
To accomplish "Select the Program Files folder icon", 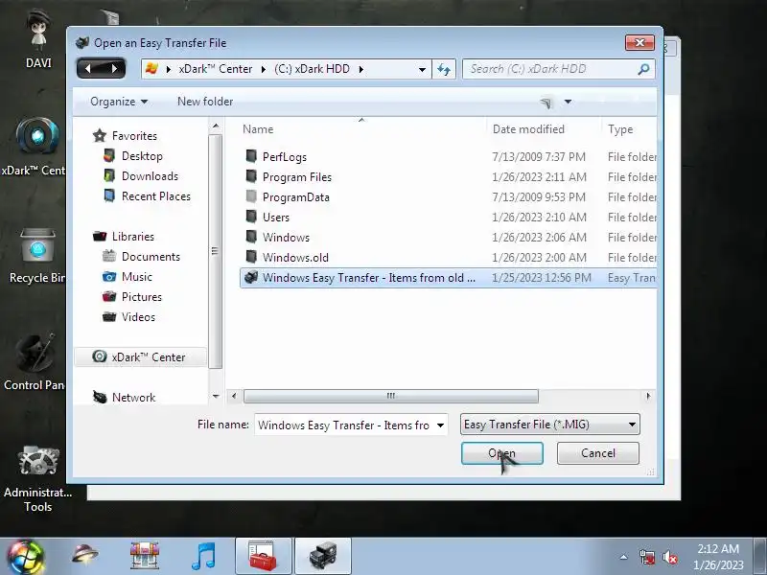I will tap(251, 176).
